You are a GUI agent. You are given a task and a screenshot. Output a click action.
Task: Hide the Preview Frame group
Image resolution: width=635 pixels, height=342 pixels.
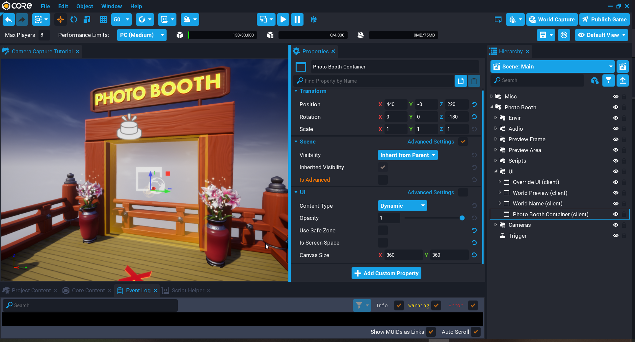point(616,139)
